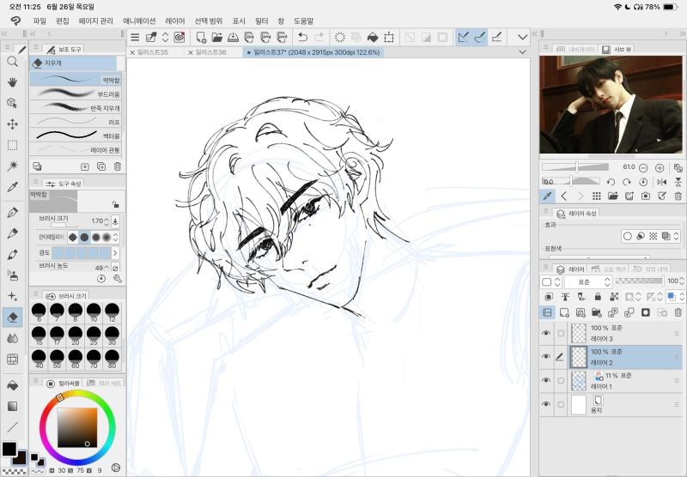687x477 pixels.
Task: Select the Auto Select magic wand tool
Action: [x=12, y=166]
